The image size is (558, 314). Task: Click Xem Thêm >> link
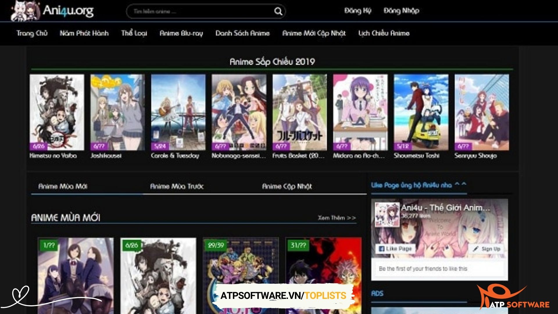pyautogui.click(x=337, y=218)
